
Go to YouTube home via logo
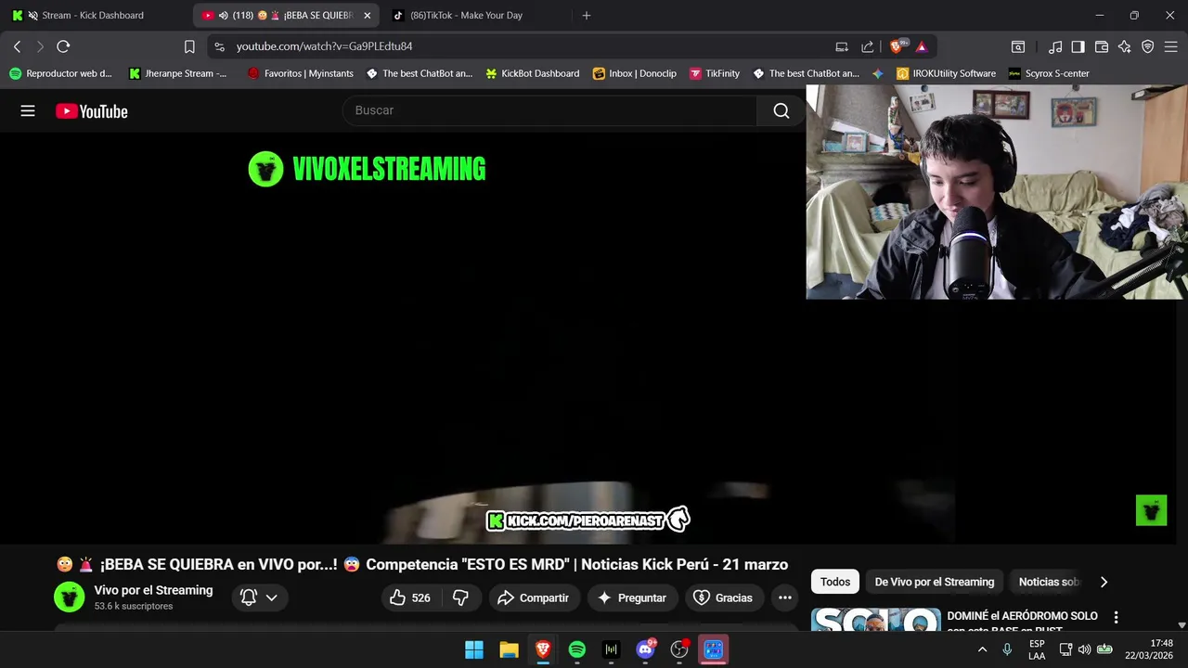click(91, 111)
